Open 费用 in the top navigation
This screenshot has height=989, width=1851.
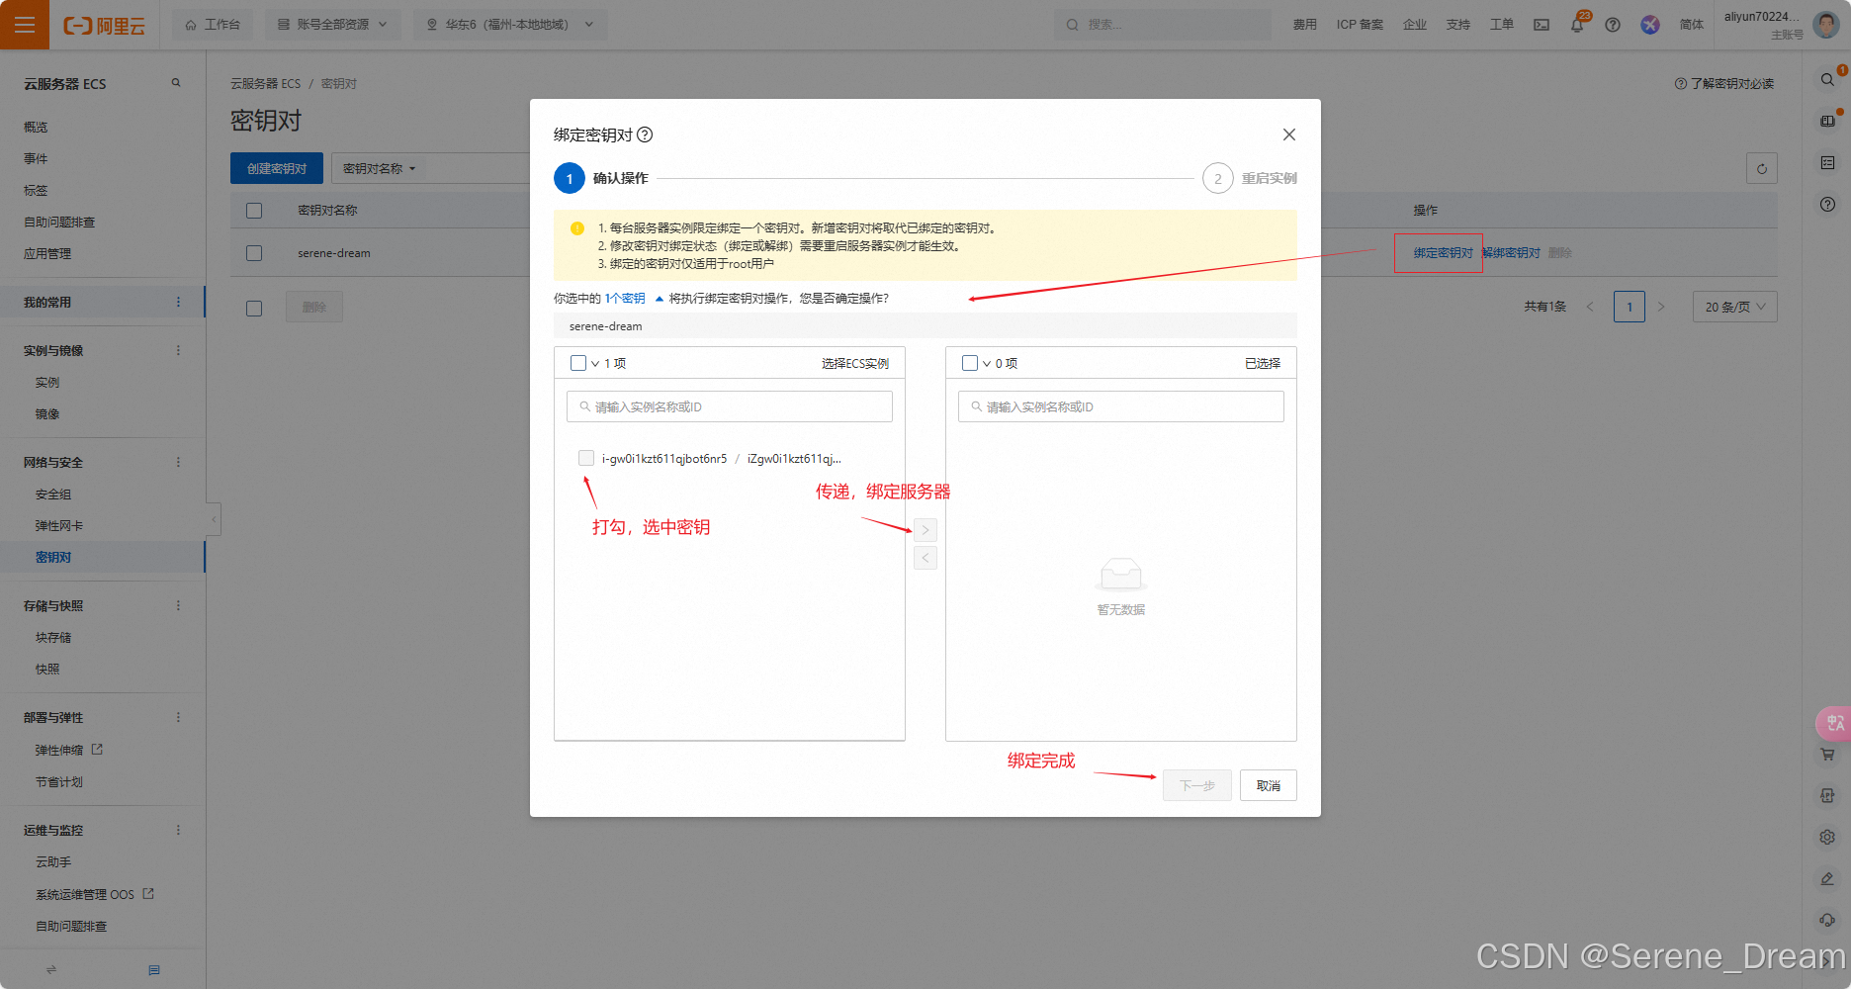[1304, 25]
